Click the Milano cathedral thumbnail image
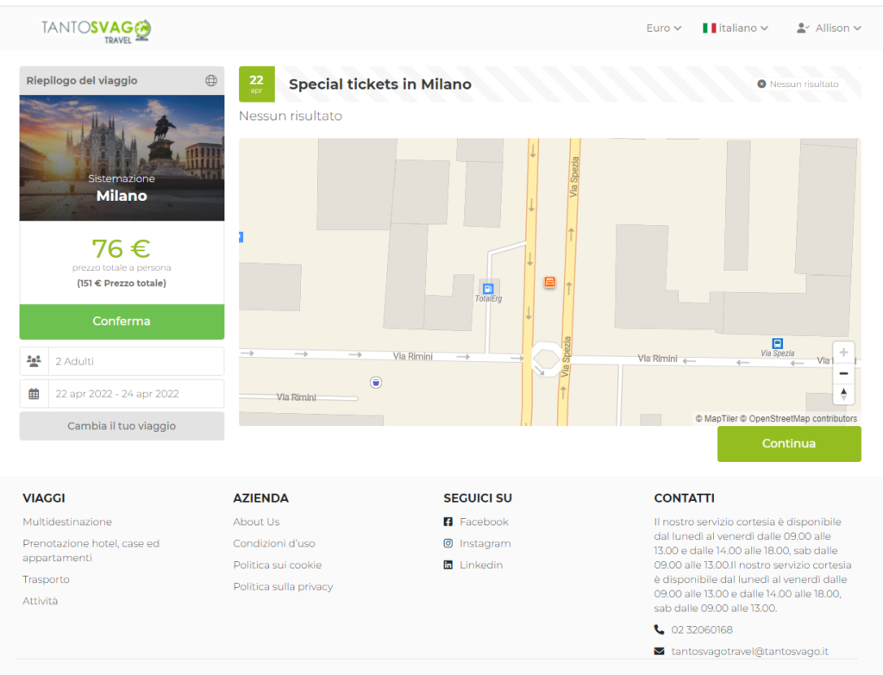The width and height of the screenshot is (883, 675). pyautogui.click(x=122, y=158)
